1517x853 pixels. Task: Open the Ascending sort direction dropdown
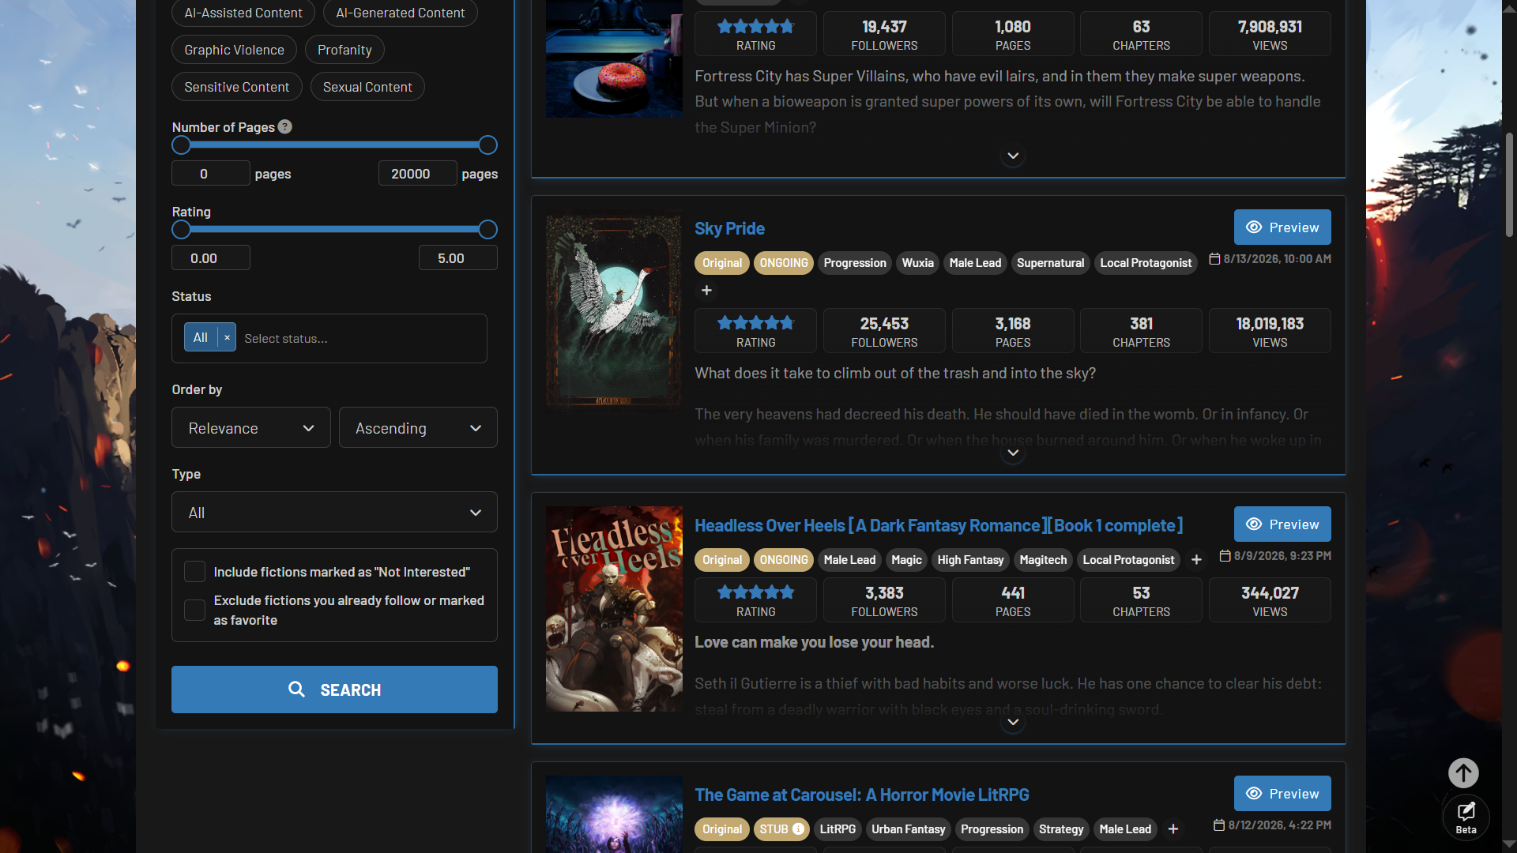click(418, 427)
